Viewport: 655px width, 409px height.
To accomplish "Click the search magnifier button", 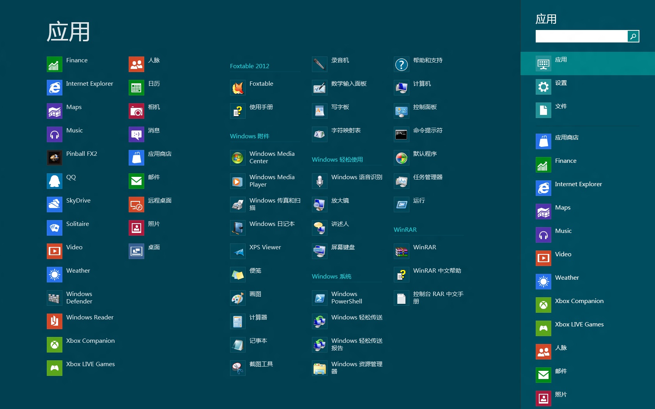I will [x=633, y=36].
